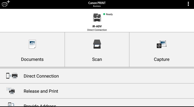The height and width of the screenshot is (107, 194).
Task: Check the green Ready status indicator
Action: 104,14
